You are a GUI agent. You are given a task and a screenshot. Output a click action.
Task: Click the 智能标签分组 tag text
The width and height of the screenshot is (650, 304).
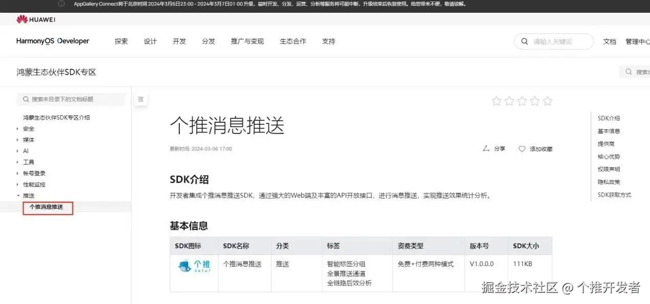346,264
